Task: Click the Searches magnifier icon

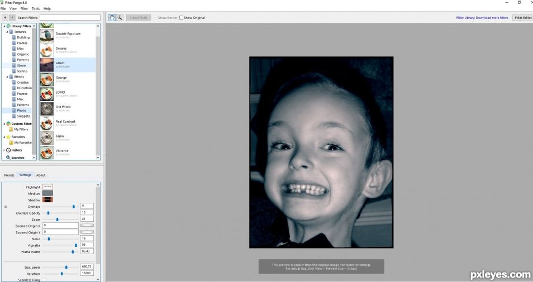Action: click(x=8, y=158)
